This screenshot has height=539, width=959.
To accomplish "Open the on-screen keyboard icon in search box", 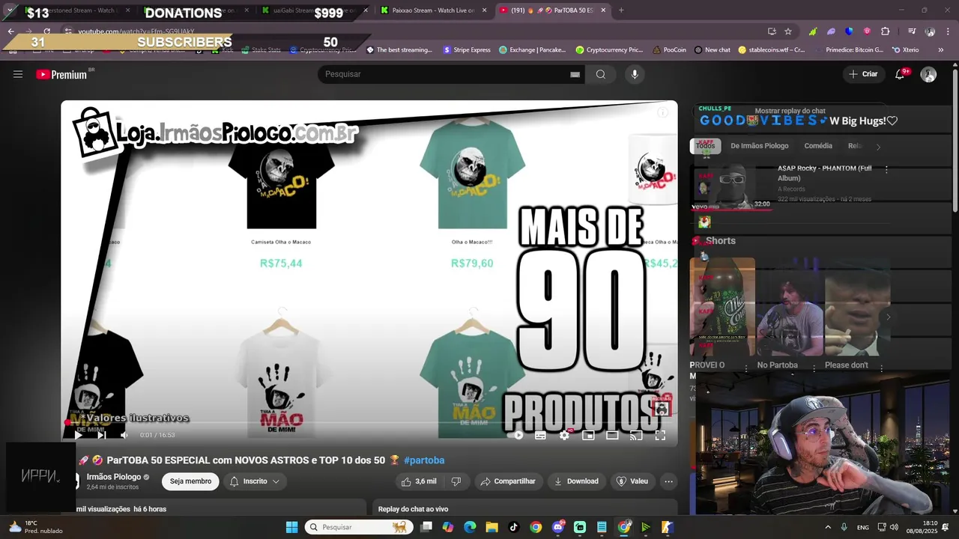I will [x=575, y=74].
